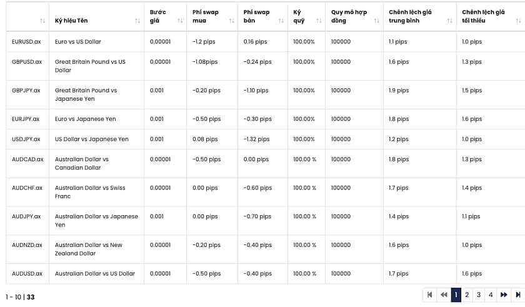525x307 pixels.
Task: Open page 3 of the table
Action: (x=479, y=294)
